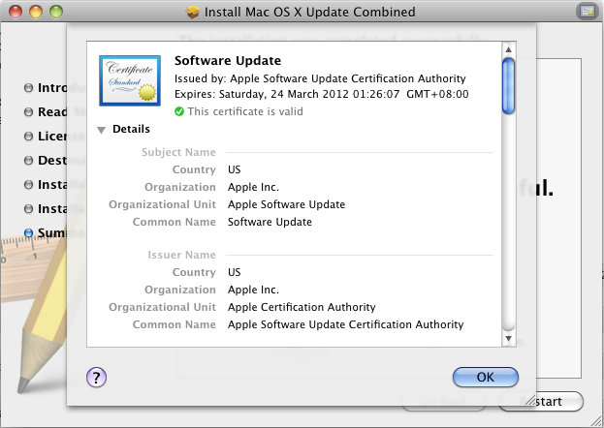Image resolution: width=604 pixels, height=428 pixels.
Task: Select the Read Me step bullet
Action: click(28, 112)
